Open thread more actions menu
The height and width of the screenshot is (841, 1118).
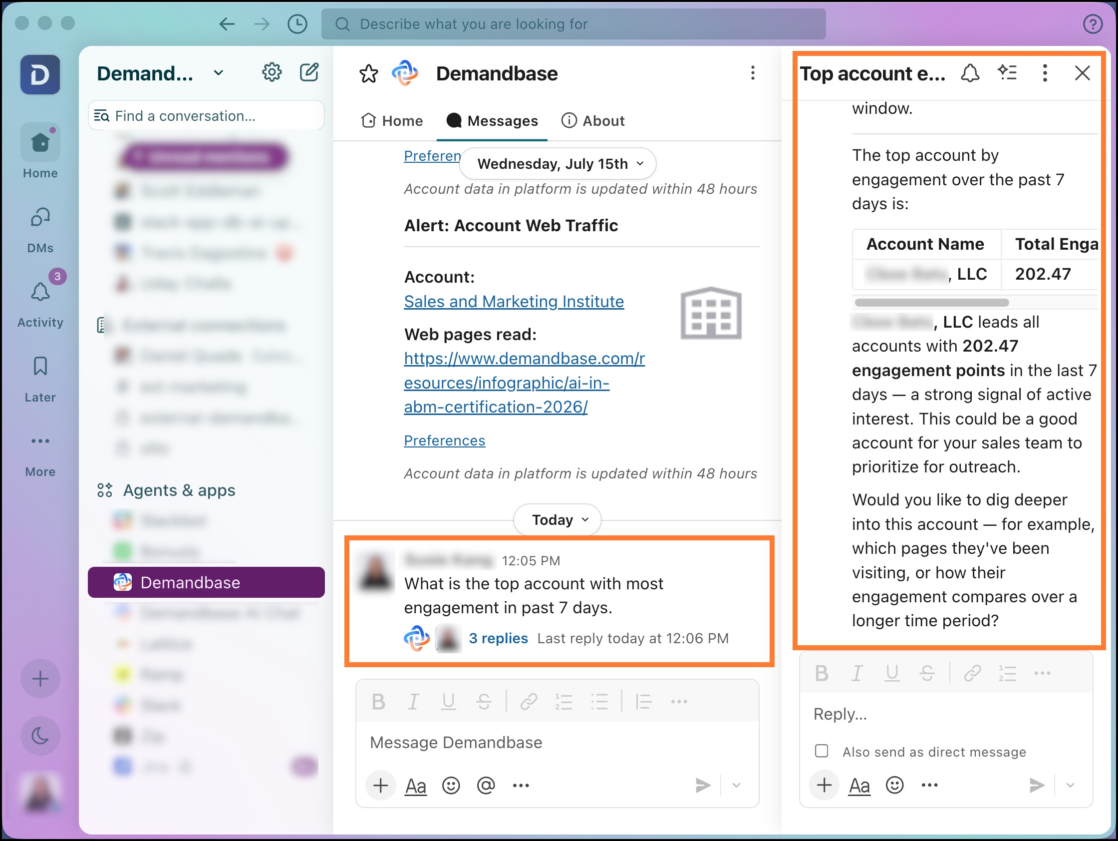point(1045,73)
